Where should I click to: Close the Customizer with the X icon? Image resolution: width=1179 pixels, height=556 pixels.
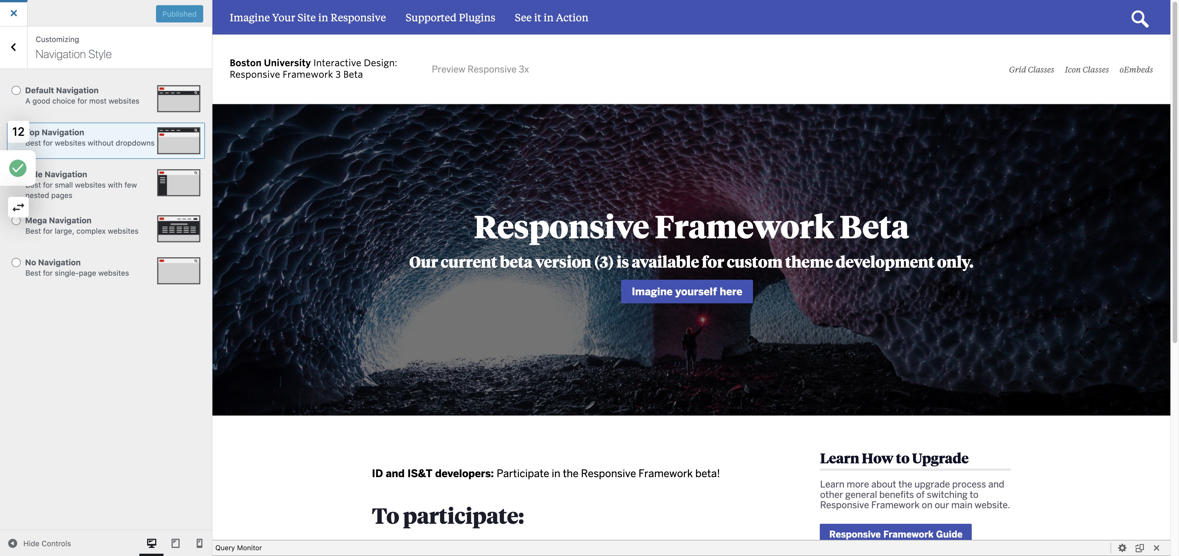point(14,13)
